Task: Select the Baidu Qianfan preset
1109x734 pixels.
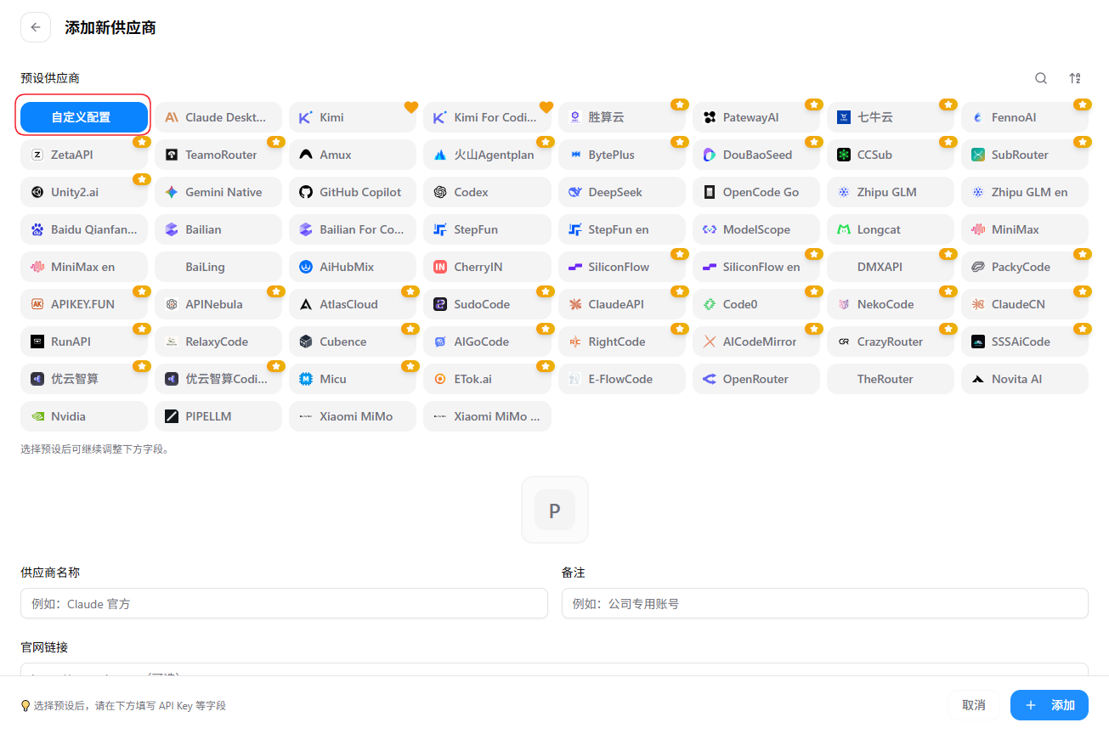Action: pyautogui.click(x=84, y=229)
